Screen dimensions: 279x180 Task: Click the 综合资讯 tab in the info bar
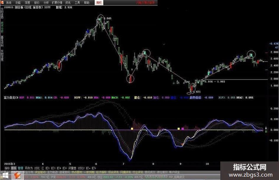[x=113, y=172]
